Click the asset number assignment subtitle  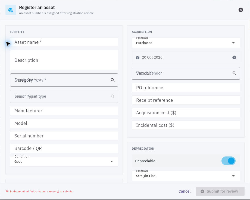(x=57, y=13)
